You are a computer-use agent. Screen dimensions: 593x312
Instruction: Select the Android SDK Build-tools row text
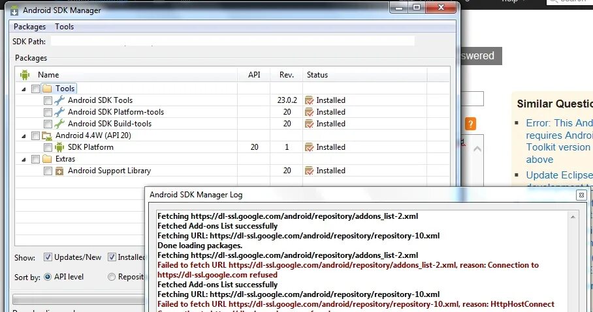(110, 124)
